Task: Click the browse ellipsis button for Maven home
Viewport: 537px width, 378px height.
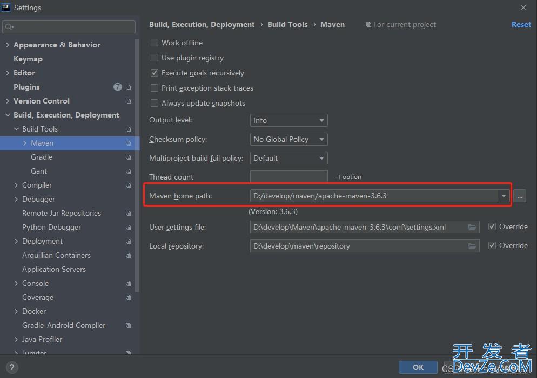Action: click(520, 196)
